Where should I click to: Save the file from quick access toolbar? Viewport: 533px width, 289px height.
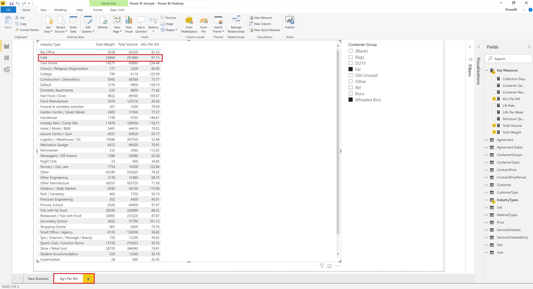tap(11, 4)
